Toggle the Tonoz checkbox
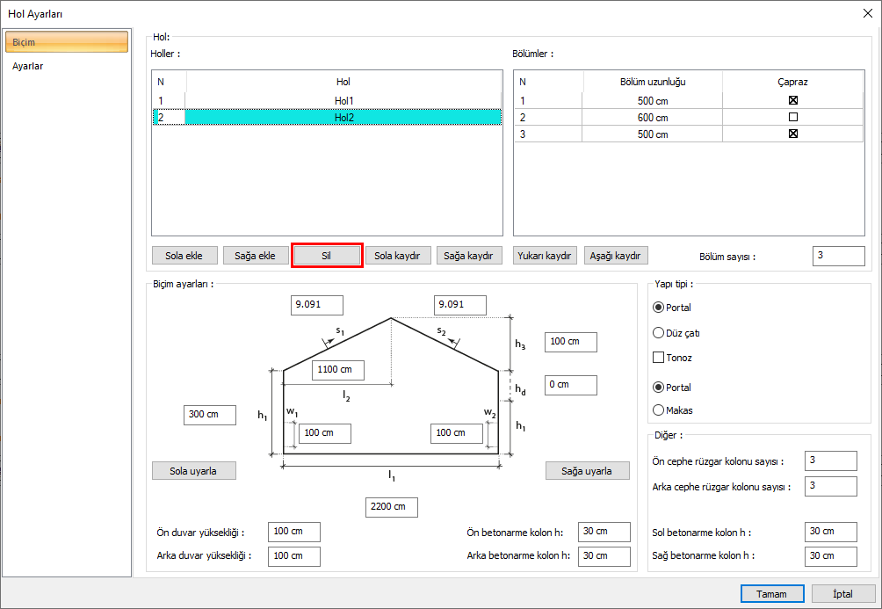This screenshot has width=882, height=609. 659,358
